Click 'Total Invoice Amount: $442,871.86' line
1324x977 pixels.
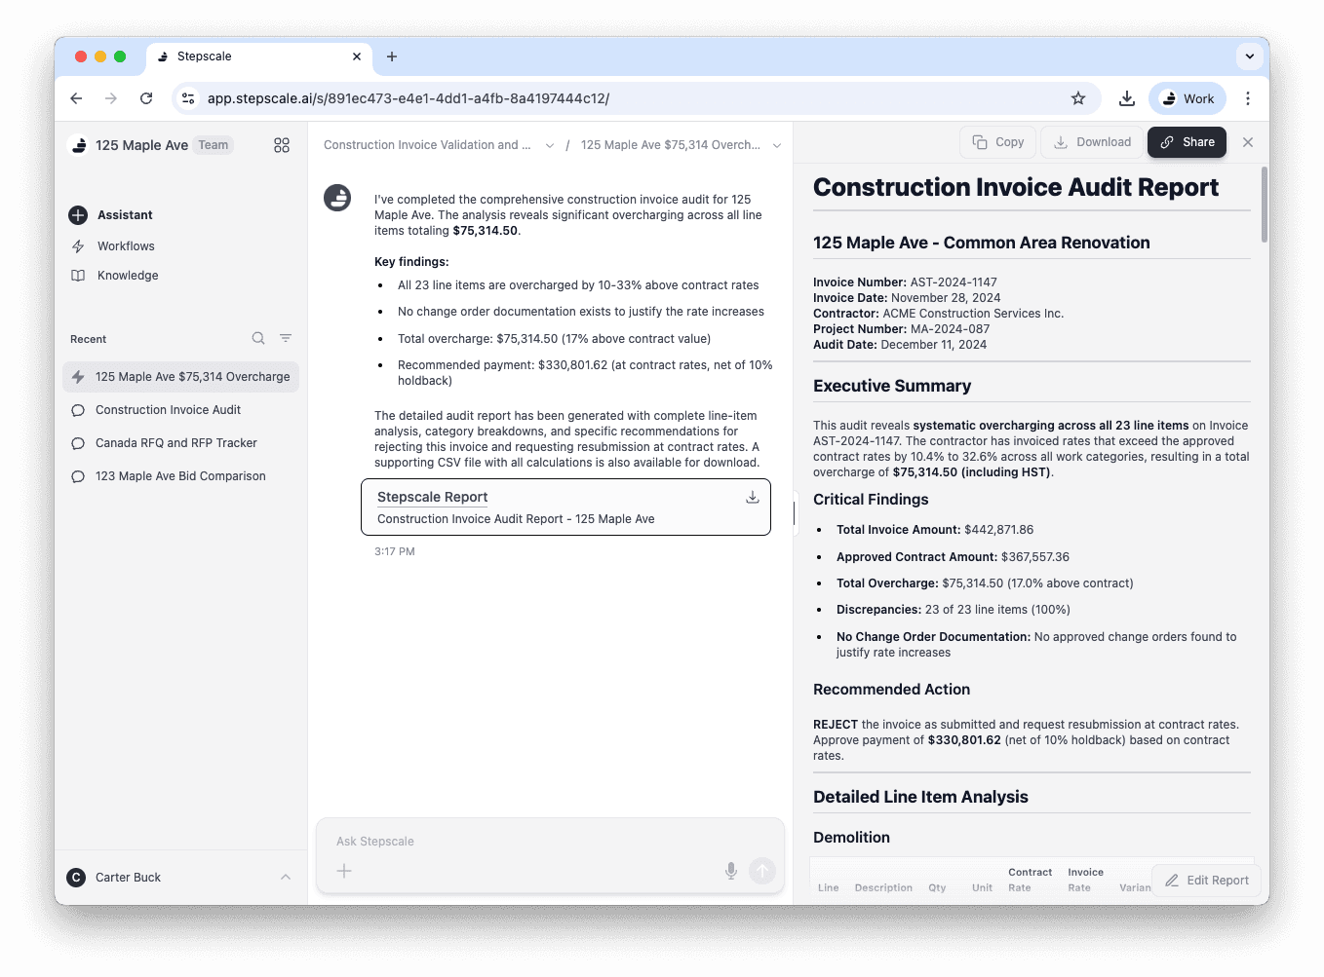(935, 530)
